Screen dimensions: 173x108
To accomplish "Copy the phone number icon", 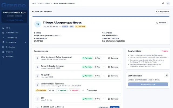I will click(x=117, y=35).
